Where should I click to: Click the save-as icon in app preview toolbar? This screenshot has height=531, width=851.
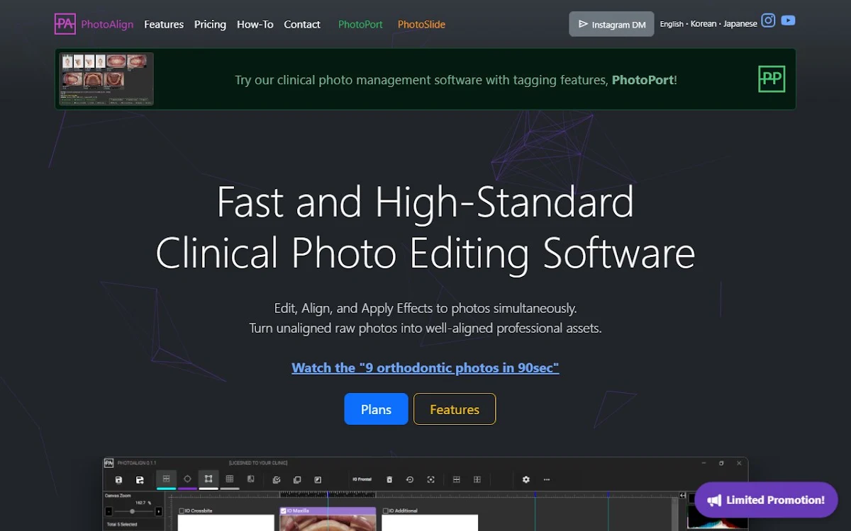[x=140, y=479]
